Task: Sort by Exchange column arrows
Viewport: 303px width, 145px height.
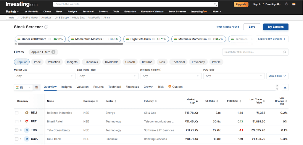Action: (x=97, y=101)
